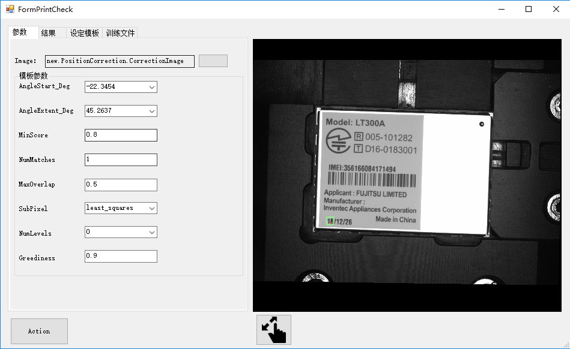Click the NumMatches label text
This screenshot has width=570, height=349.
37,160
